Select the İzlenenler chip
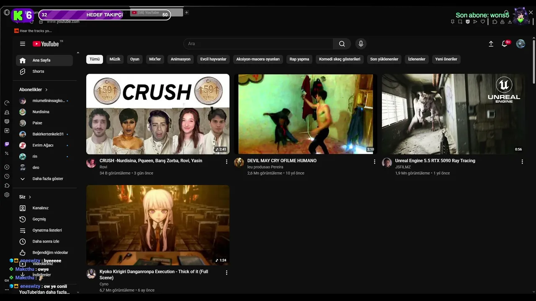 coord(417,59)
